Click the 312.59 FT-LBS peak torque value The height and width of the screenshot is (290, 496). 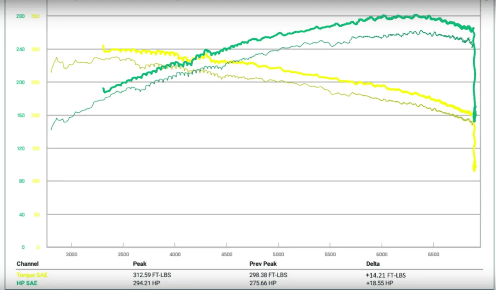152,275
